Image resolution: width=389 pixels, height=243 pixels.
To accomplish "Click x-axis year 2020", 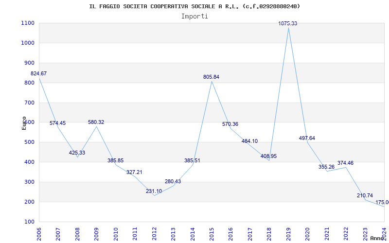I will pyautogui.click(x=308, y=234).
